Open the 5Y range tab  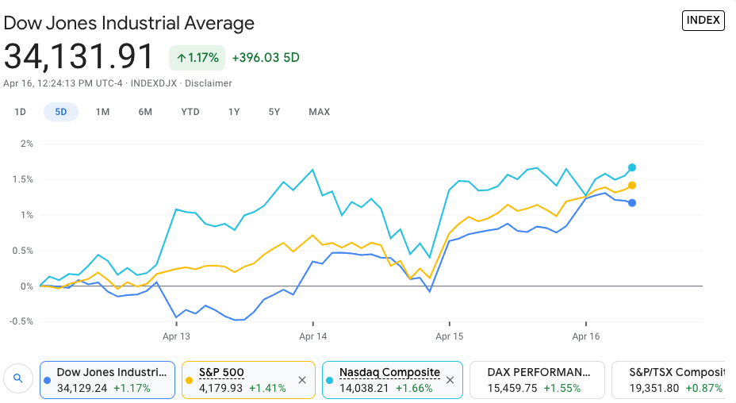point(274,112)
